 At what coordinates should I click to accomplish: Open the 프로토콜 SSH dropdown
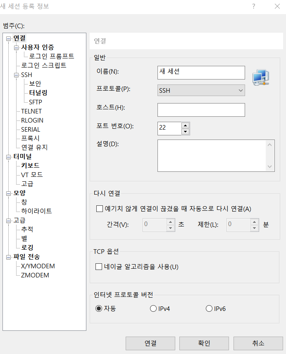click(201, 90)
